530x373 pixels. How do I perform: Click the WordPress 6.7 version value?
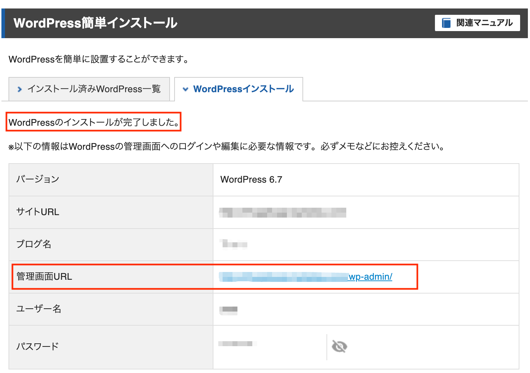(251, 179)
